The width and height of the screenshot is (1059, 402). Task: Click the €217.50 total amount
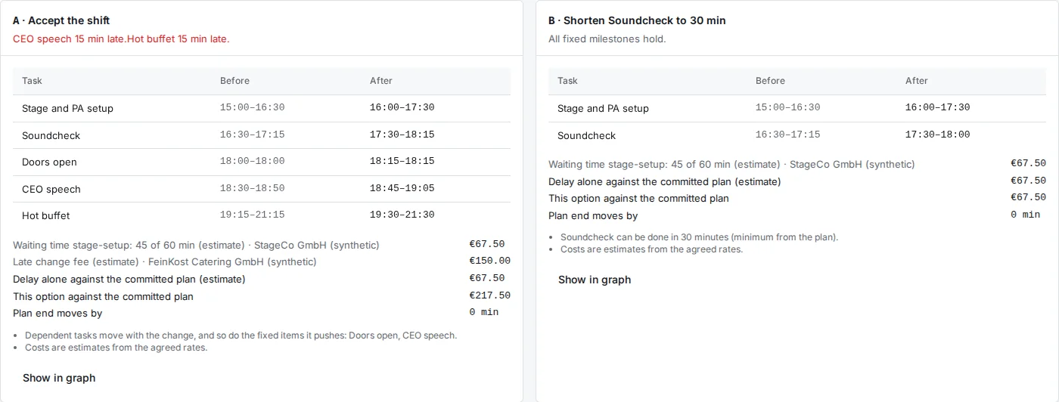click(490, 295)
